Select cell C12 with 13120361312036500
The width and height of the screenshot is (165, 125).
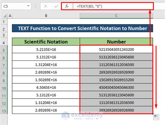point(116,103)
